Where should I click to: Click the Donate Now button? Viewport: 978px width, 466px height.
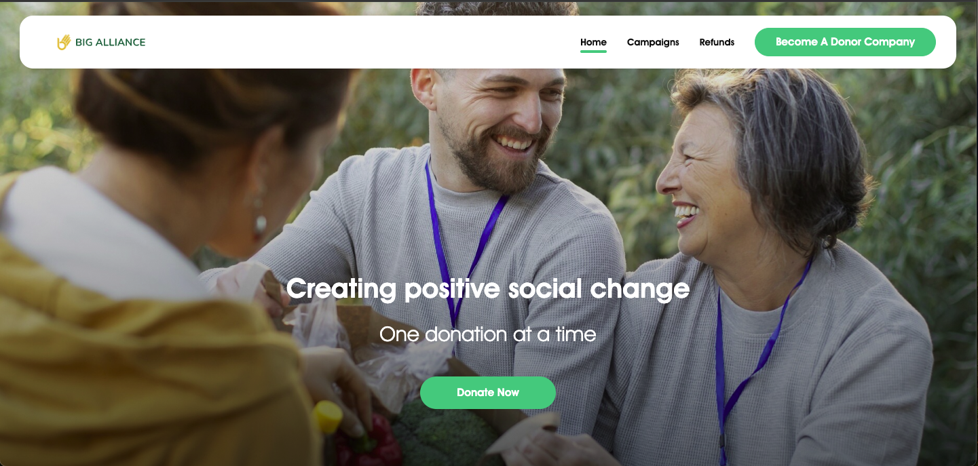click(x=488, y=393)
